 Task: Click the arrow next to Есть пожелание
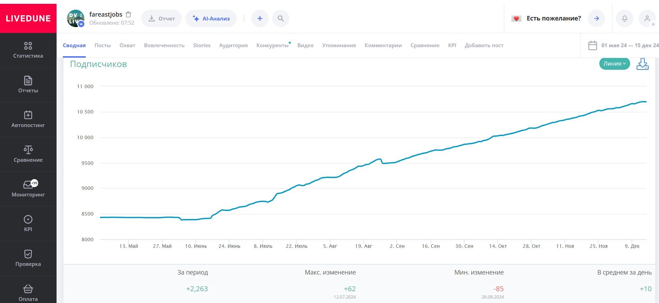[x=596, y=19]
